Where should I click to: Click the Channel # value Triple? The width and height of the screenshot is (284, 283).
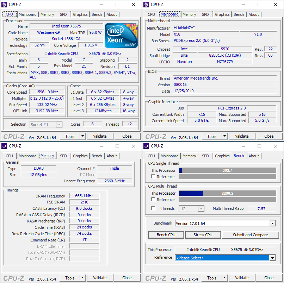click(115, 168)
